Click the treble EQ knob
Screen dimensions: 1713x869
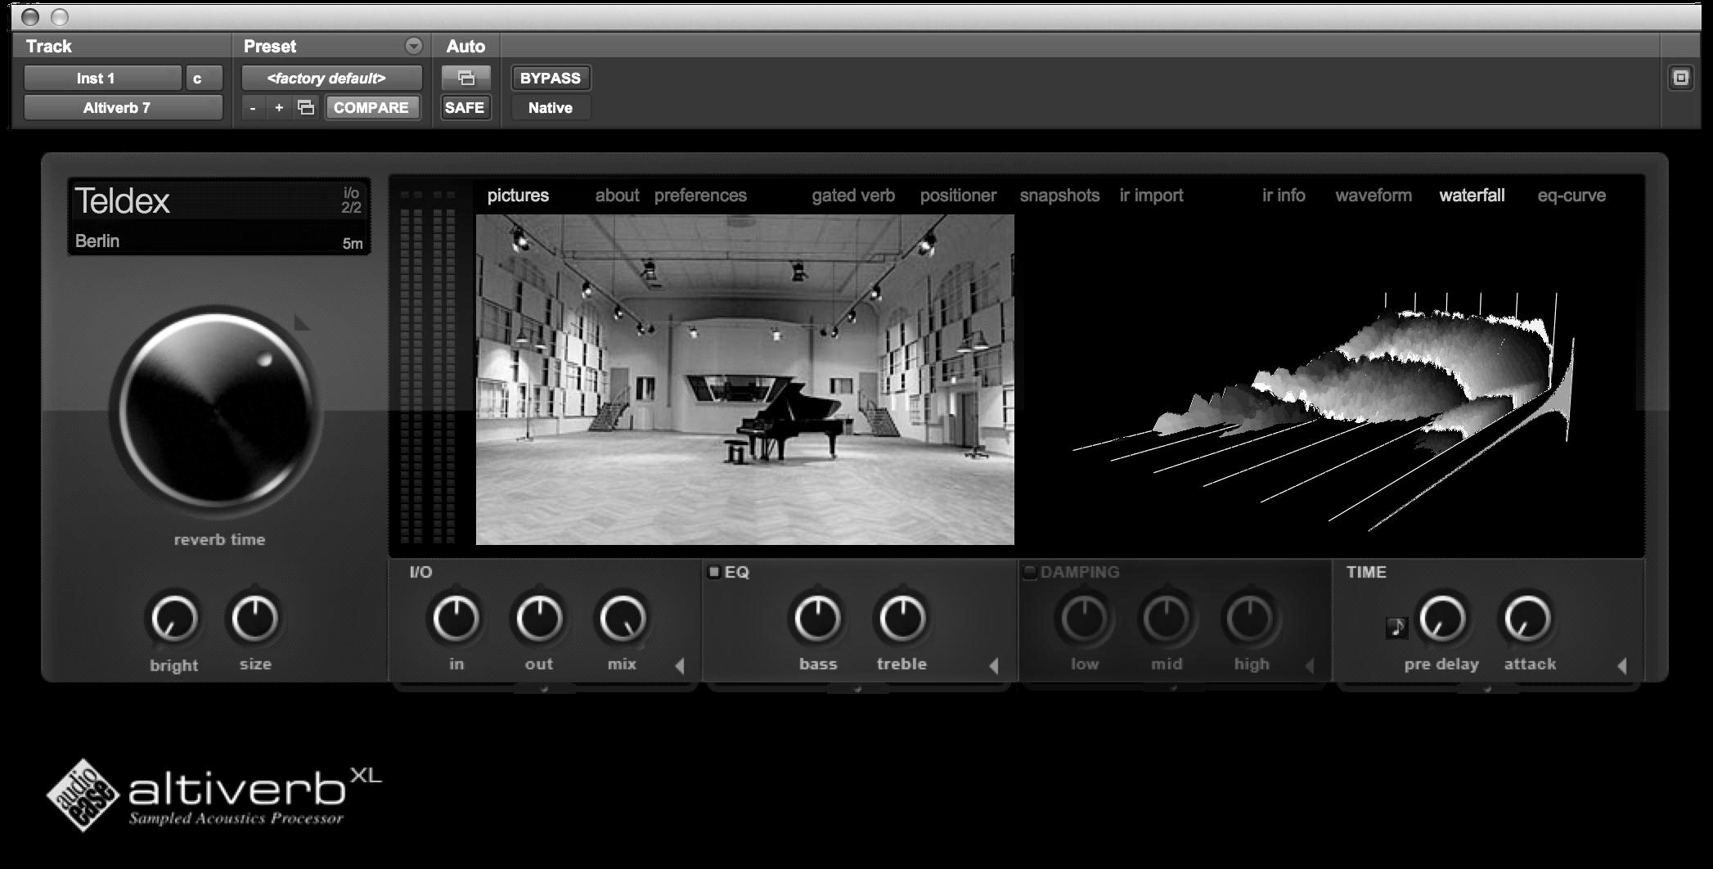pyautogui.click(x=901, y=619)
